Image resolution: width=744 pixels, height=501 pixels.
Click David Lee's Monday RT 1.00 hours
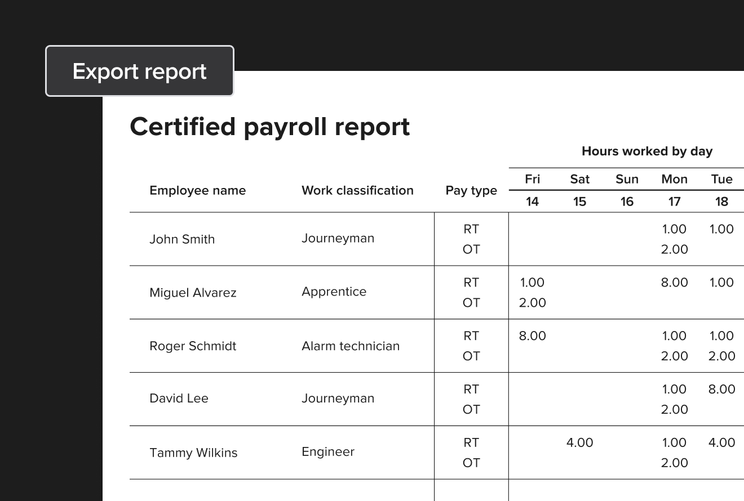tap(674, 390)
